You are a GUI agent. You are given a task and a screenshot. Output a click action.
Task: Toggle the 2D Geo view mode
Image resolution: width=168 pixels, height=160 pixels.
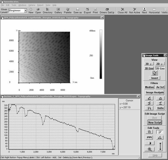pyautogui.click(x=160, y=69)
